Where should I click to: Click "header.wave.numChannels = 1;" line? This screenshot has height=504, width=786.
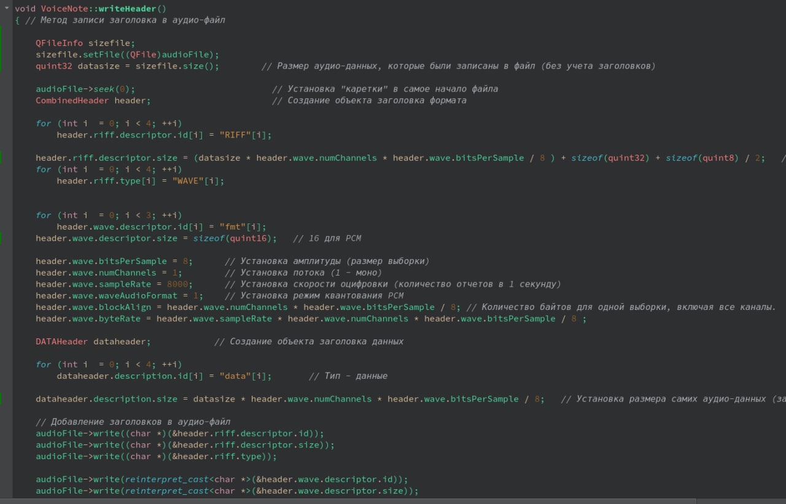click(x=109, y=273)
